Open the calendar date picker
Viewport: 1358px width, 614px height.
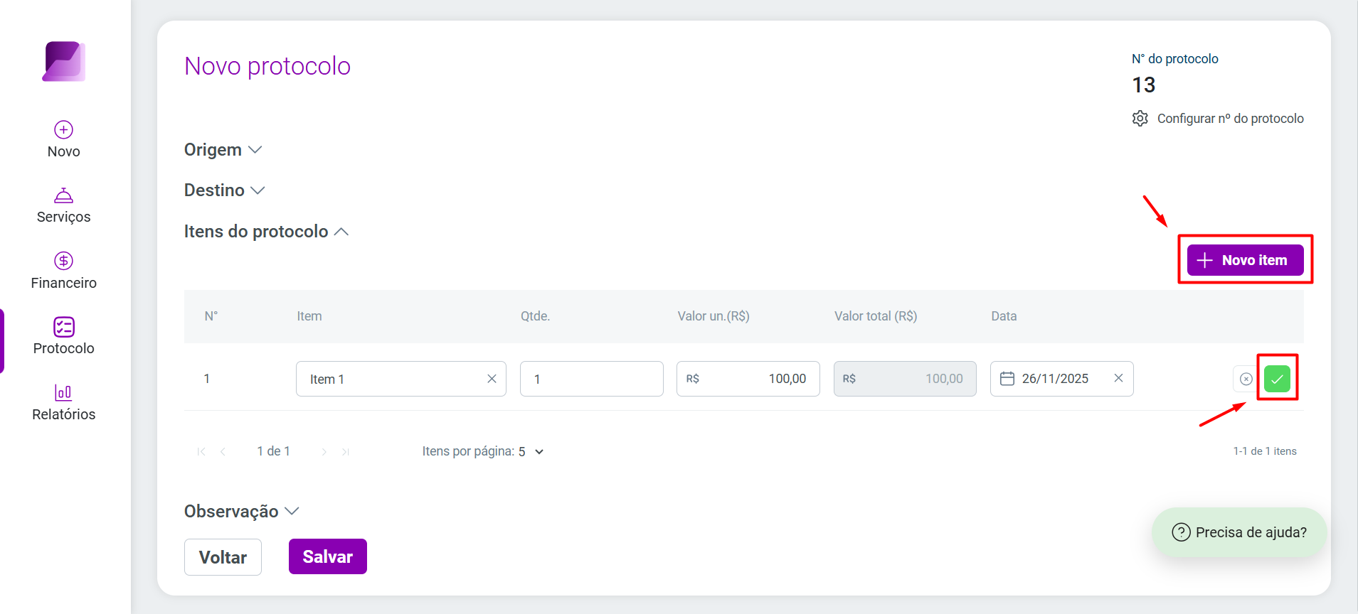(x=1007, y=379)
